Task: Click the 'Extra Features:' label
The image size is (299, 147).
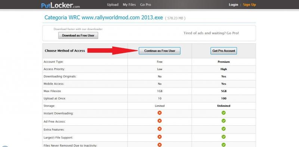Action: click(x=54, y=129)
